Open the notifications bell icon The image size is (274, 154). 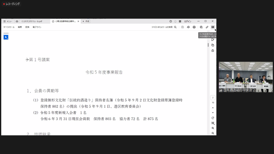[175, 21]
